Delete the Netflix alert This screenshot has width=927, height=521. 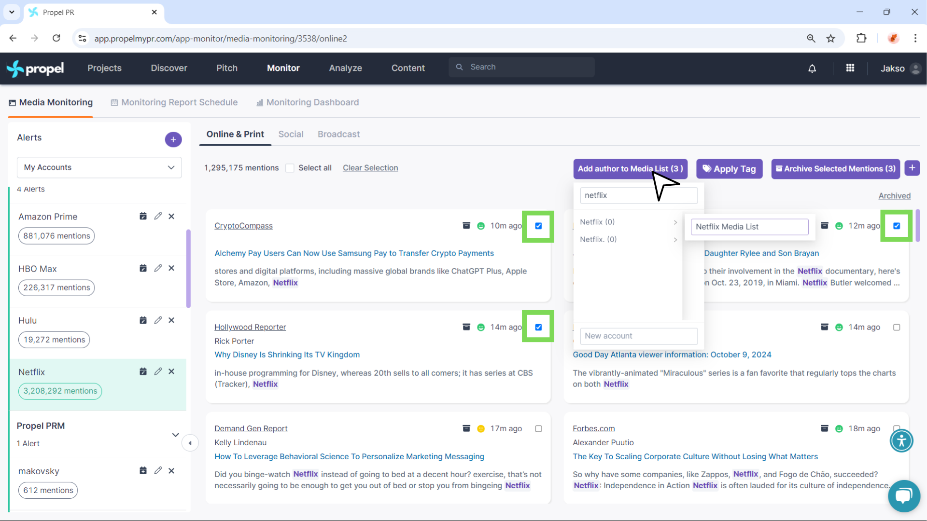pyautogui.click(x=171, y=371)
